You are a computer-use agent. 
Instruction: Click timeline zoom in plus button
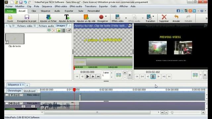pyautogui.click(x=203, y=112)
